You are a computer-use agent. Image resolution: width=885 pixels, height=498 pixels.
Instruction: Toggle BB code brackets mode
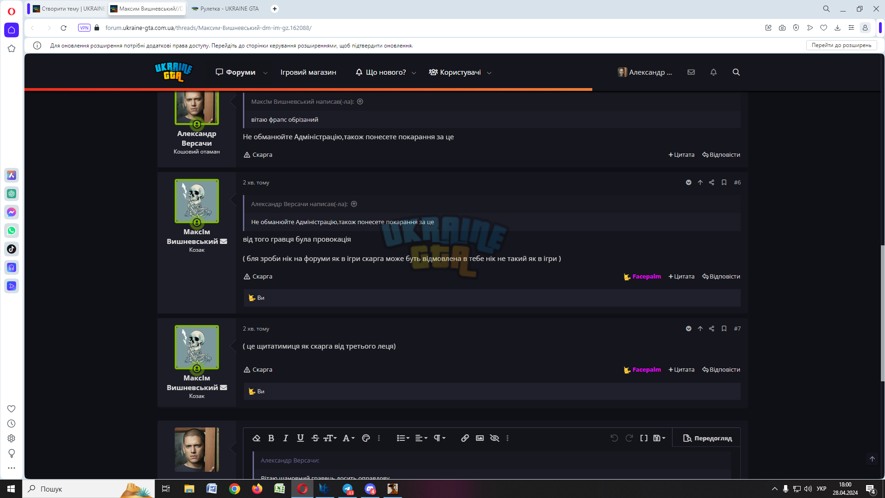tap(644, 438)
